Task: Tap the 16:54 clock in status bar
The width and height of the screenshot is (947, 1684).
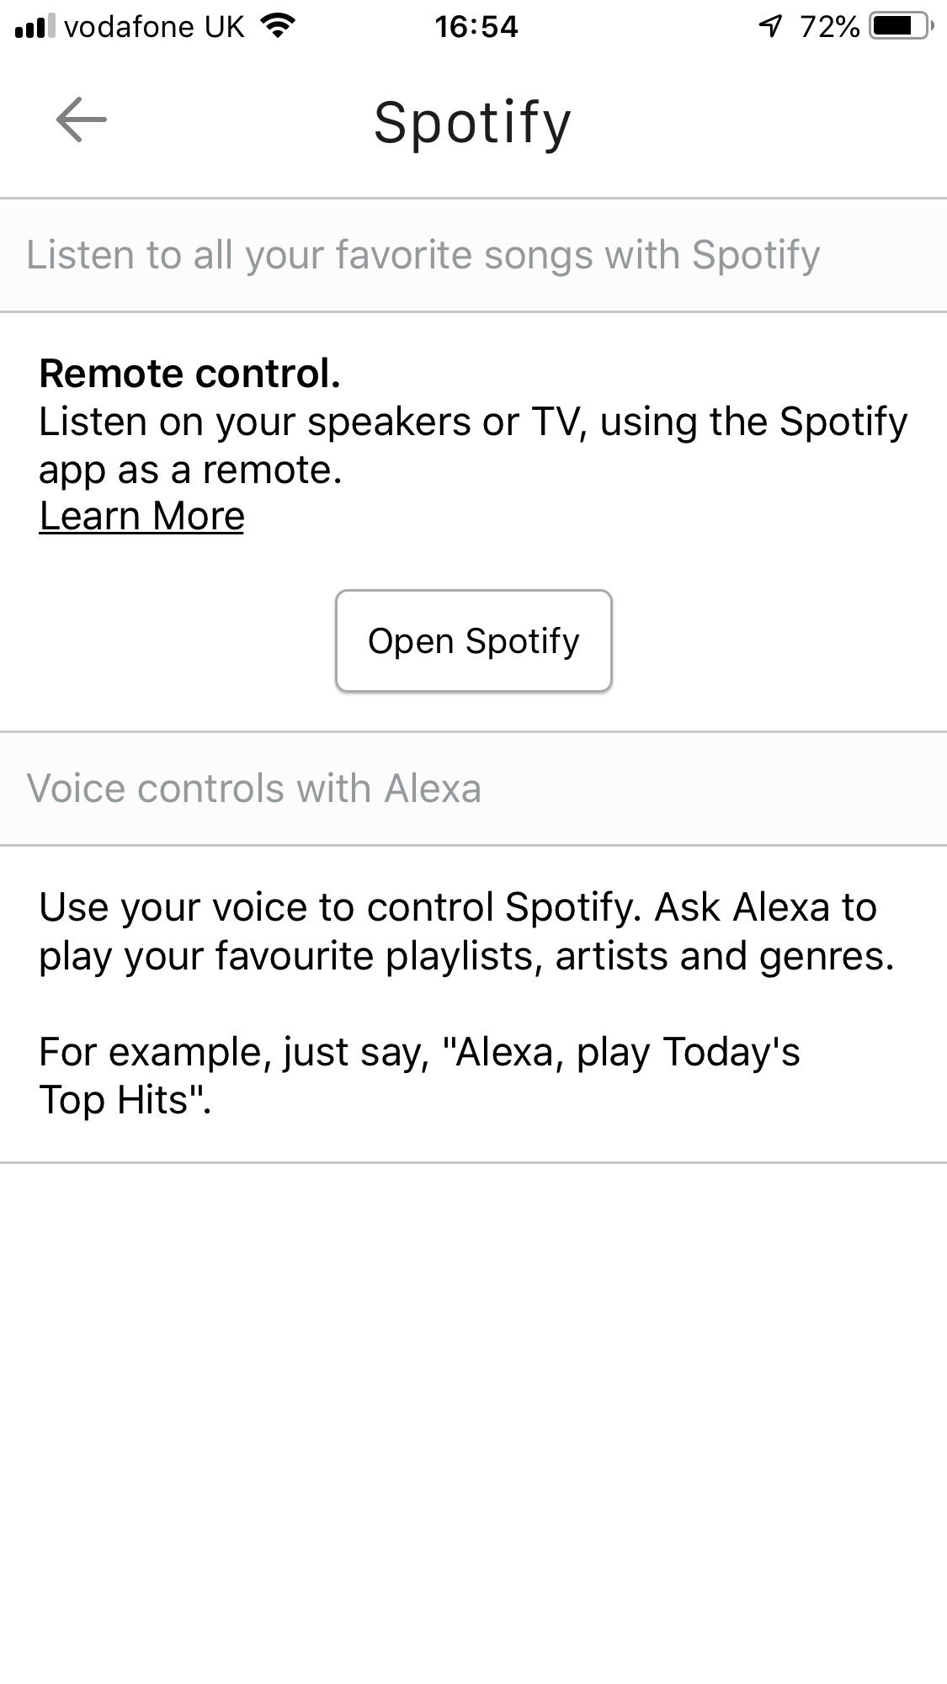Action: pyautogui.click(x=476, y=27)
